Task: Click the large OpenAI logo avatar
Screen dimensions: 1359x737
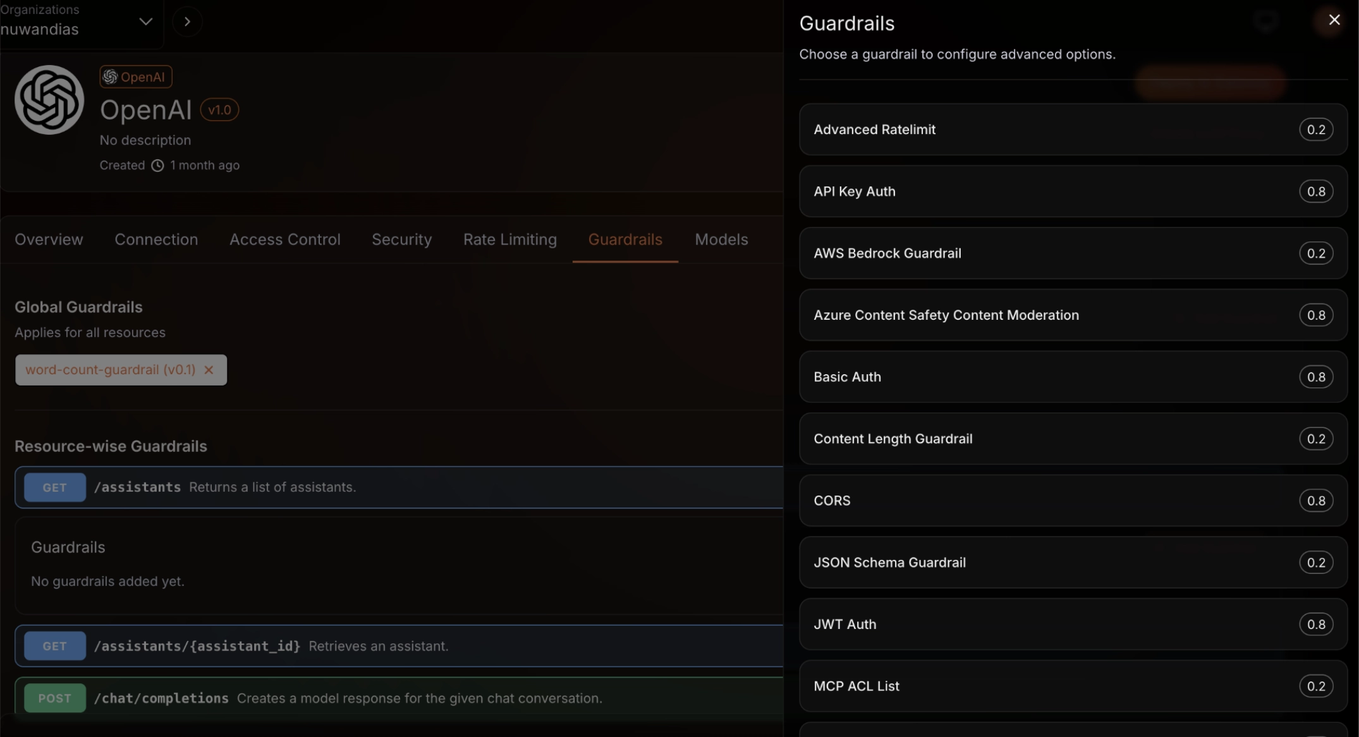Action: pyautogui.click(x=49, y=100)
